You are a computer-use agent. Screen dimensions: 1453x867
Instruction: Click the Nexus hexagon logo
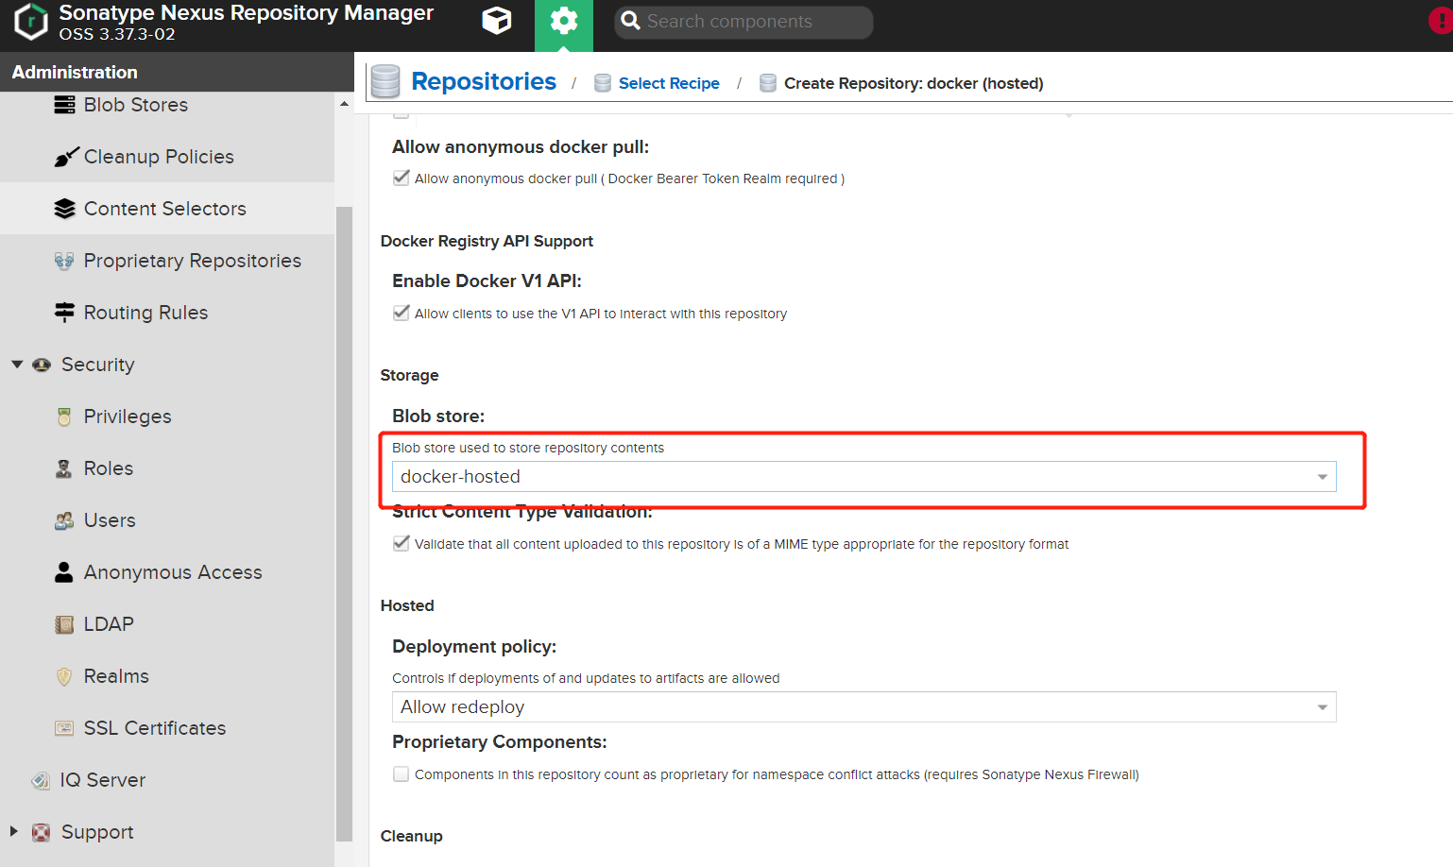click(x=31, y=22)
